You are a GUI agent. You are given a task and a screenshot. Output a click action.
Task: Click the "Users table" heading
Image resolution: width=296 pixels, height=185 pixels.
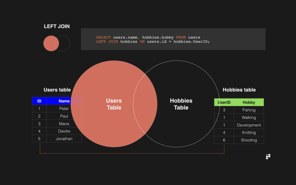click(57, 90)
